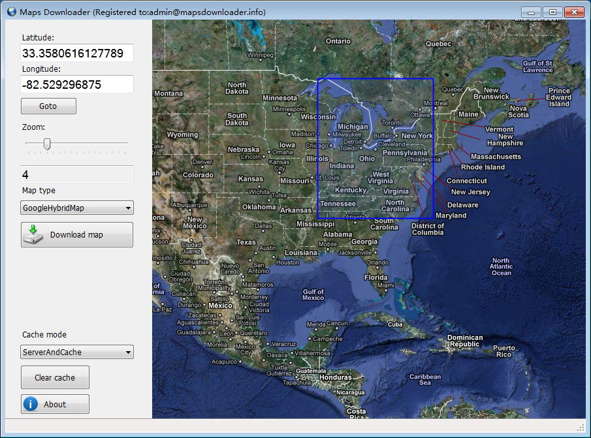Click the North Dakota label
The height and width of the screenshot is (438, 591).
(237, 88)
